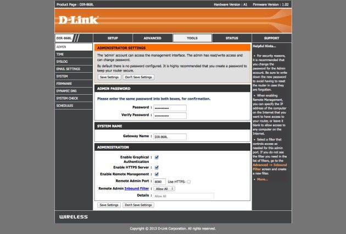Go to EMAIL SETTINGS sidebar item
This screenshot has height=234, width=346.
click(74, 69)
